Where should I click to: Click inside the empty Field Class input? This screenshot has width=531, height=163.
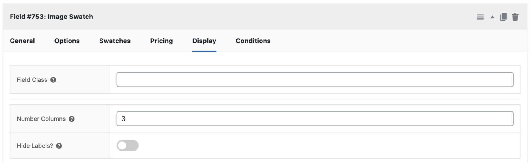(315, 79)
